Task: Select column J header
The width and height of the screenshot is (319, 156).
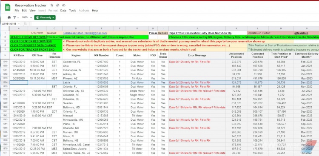Action: point(197,28)
